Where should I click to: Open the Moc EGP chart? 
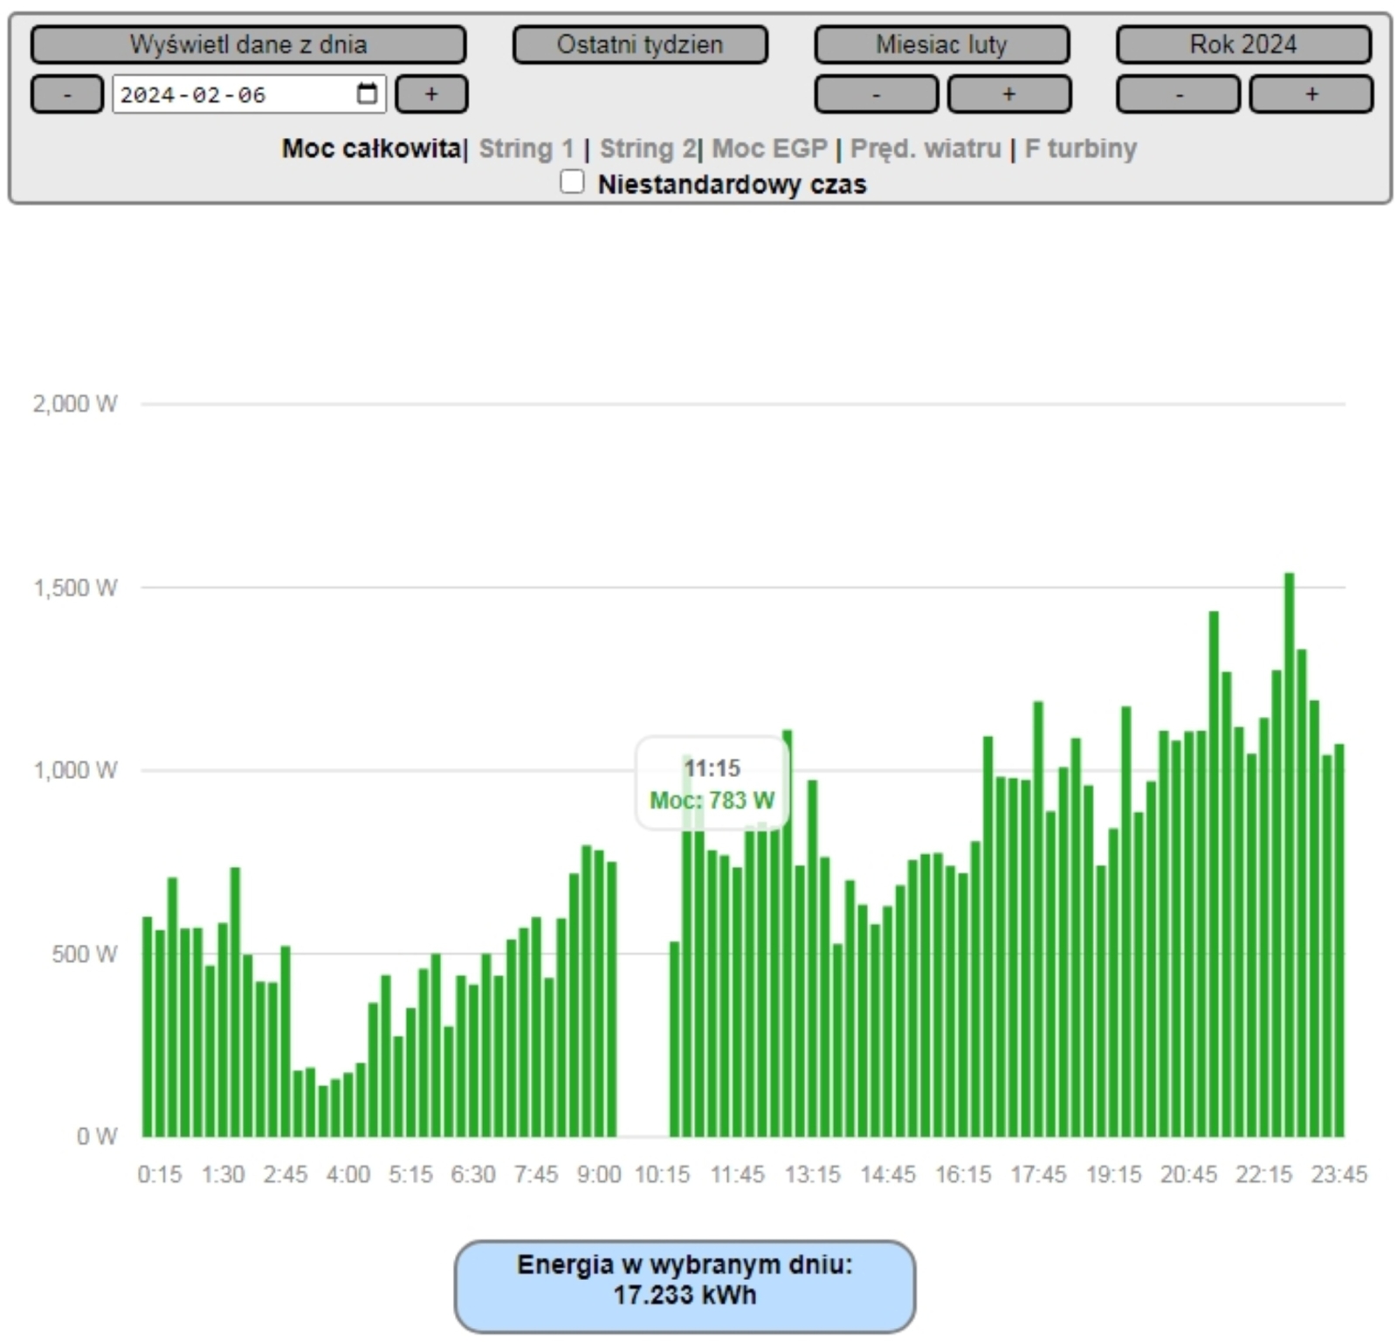coord(769,148)
